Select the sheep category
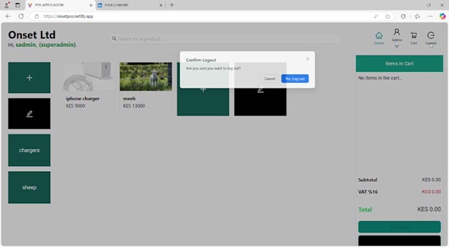 coord(29,188)
